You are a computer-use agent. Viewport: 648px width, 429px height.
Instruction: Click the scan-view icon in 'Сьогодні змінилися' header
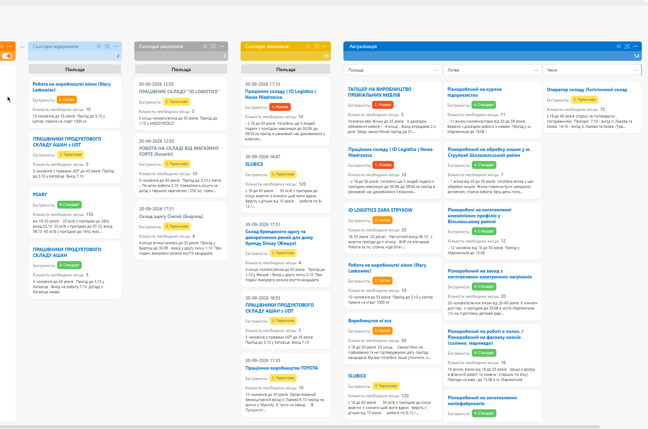point(316,46)
